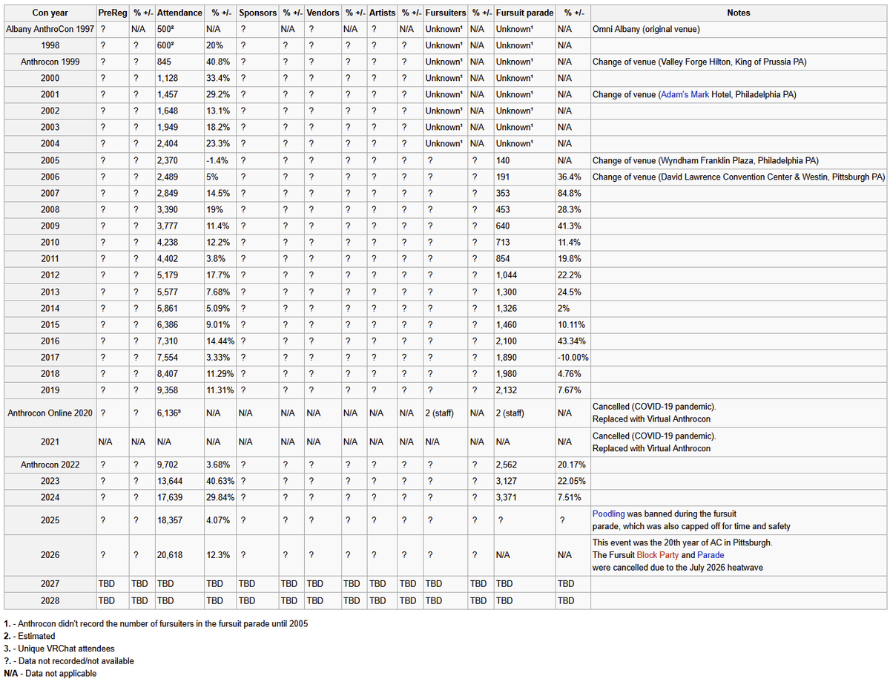Select the David Lawrence Convention Center note

pyautogui.click(x=739, y=177)
